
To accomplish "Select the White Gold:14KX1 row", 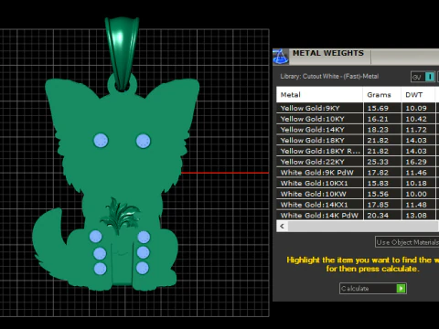I will 358,205.
